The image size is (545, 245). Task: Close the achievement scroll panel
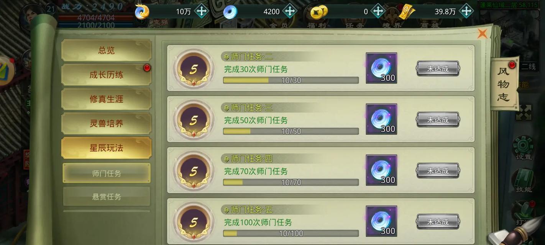tap(483, 34)
